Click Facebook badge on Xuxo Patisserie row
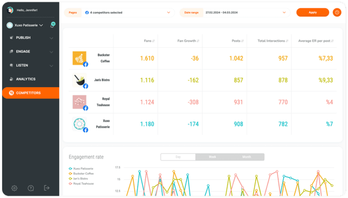Screen dimensions: 348x198 85,130
